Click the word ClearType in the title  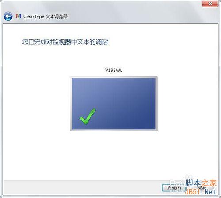[34, 16]
